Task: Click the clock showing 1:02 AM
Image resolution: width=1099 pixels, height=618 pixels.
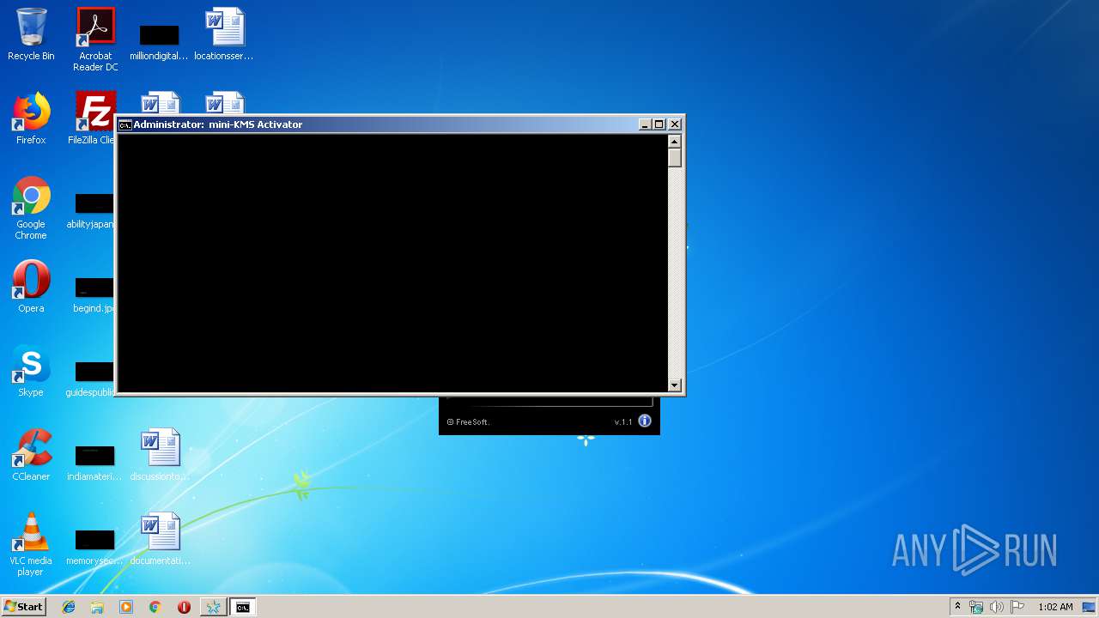Action: click(1055, 607)
